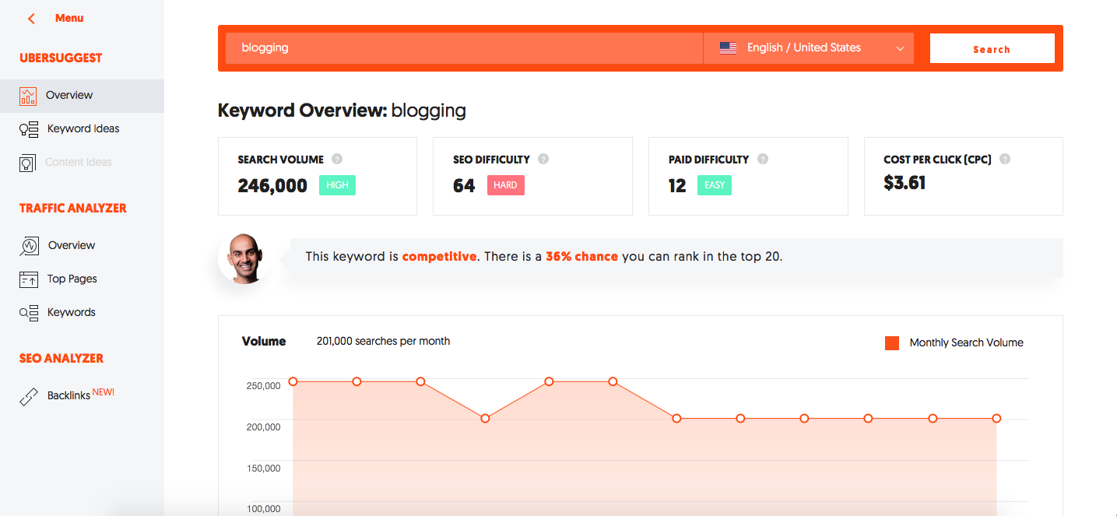Open Backlinks NEW menu item
Viewport: 1117px width, 516px height.
82,396
